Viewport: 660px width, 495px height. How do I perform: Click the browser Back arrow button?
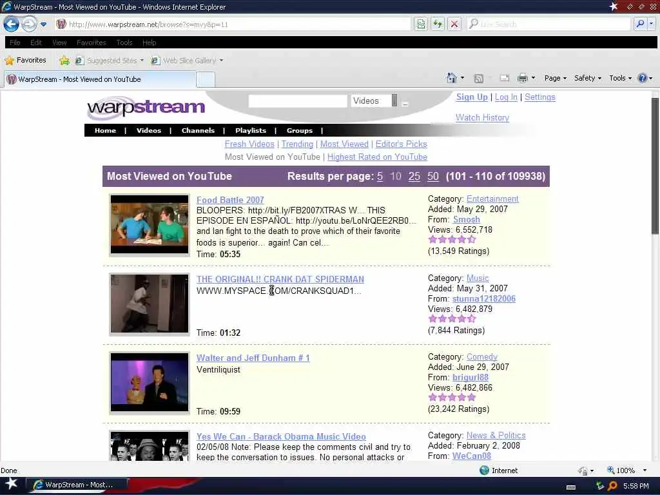pyautogui.click(x=12, y=24)
